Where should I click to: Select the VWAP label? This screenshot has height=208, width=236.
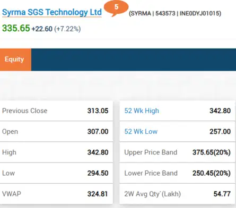coord(12,194)
